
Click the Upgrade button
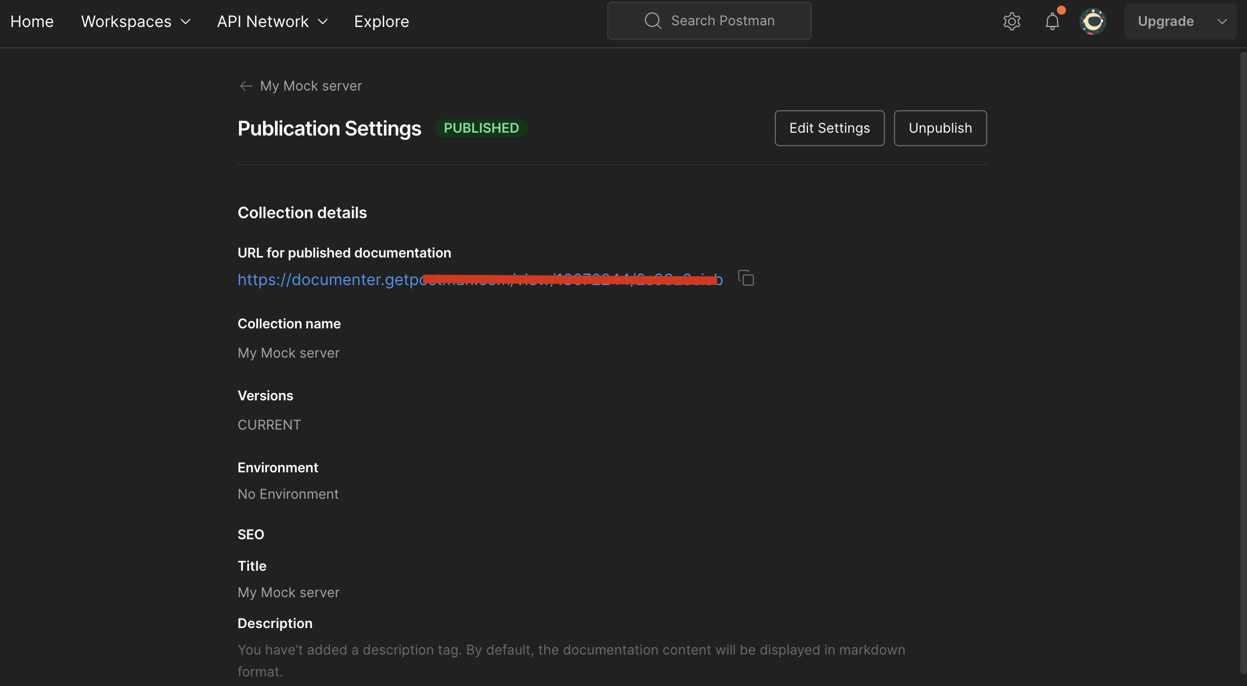[1165, 21]
